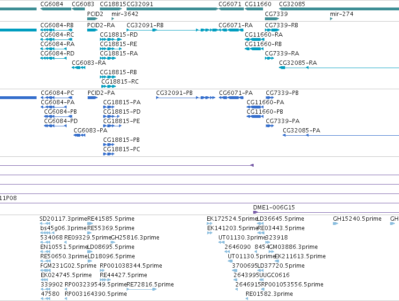Select protein CG6071-PA
This screenshot has height=301, width=399.
(236, 93)
